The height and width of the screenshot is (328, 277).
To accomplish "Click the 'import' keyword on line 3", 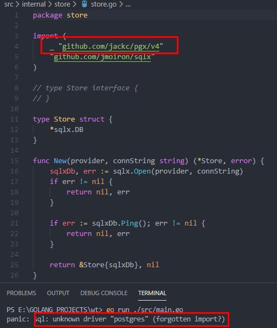I will [x=45, y=36].
